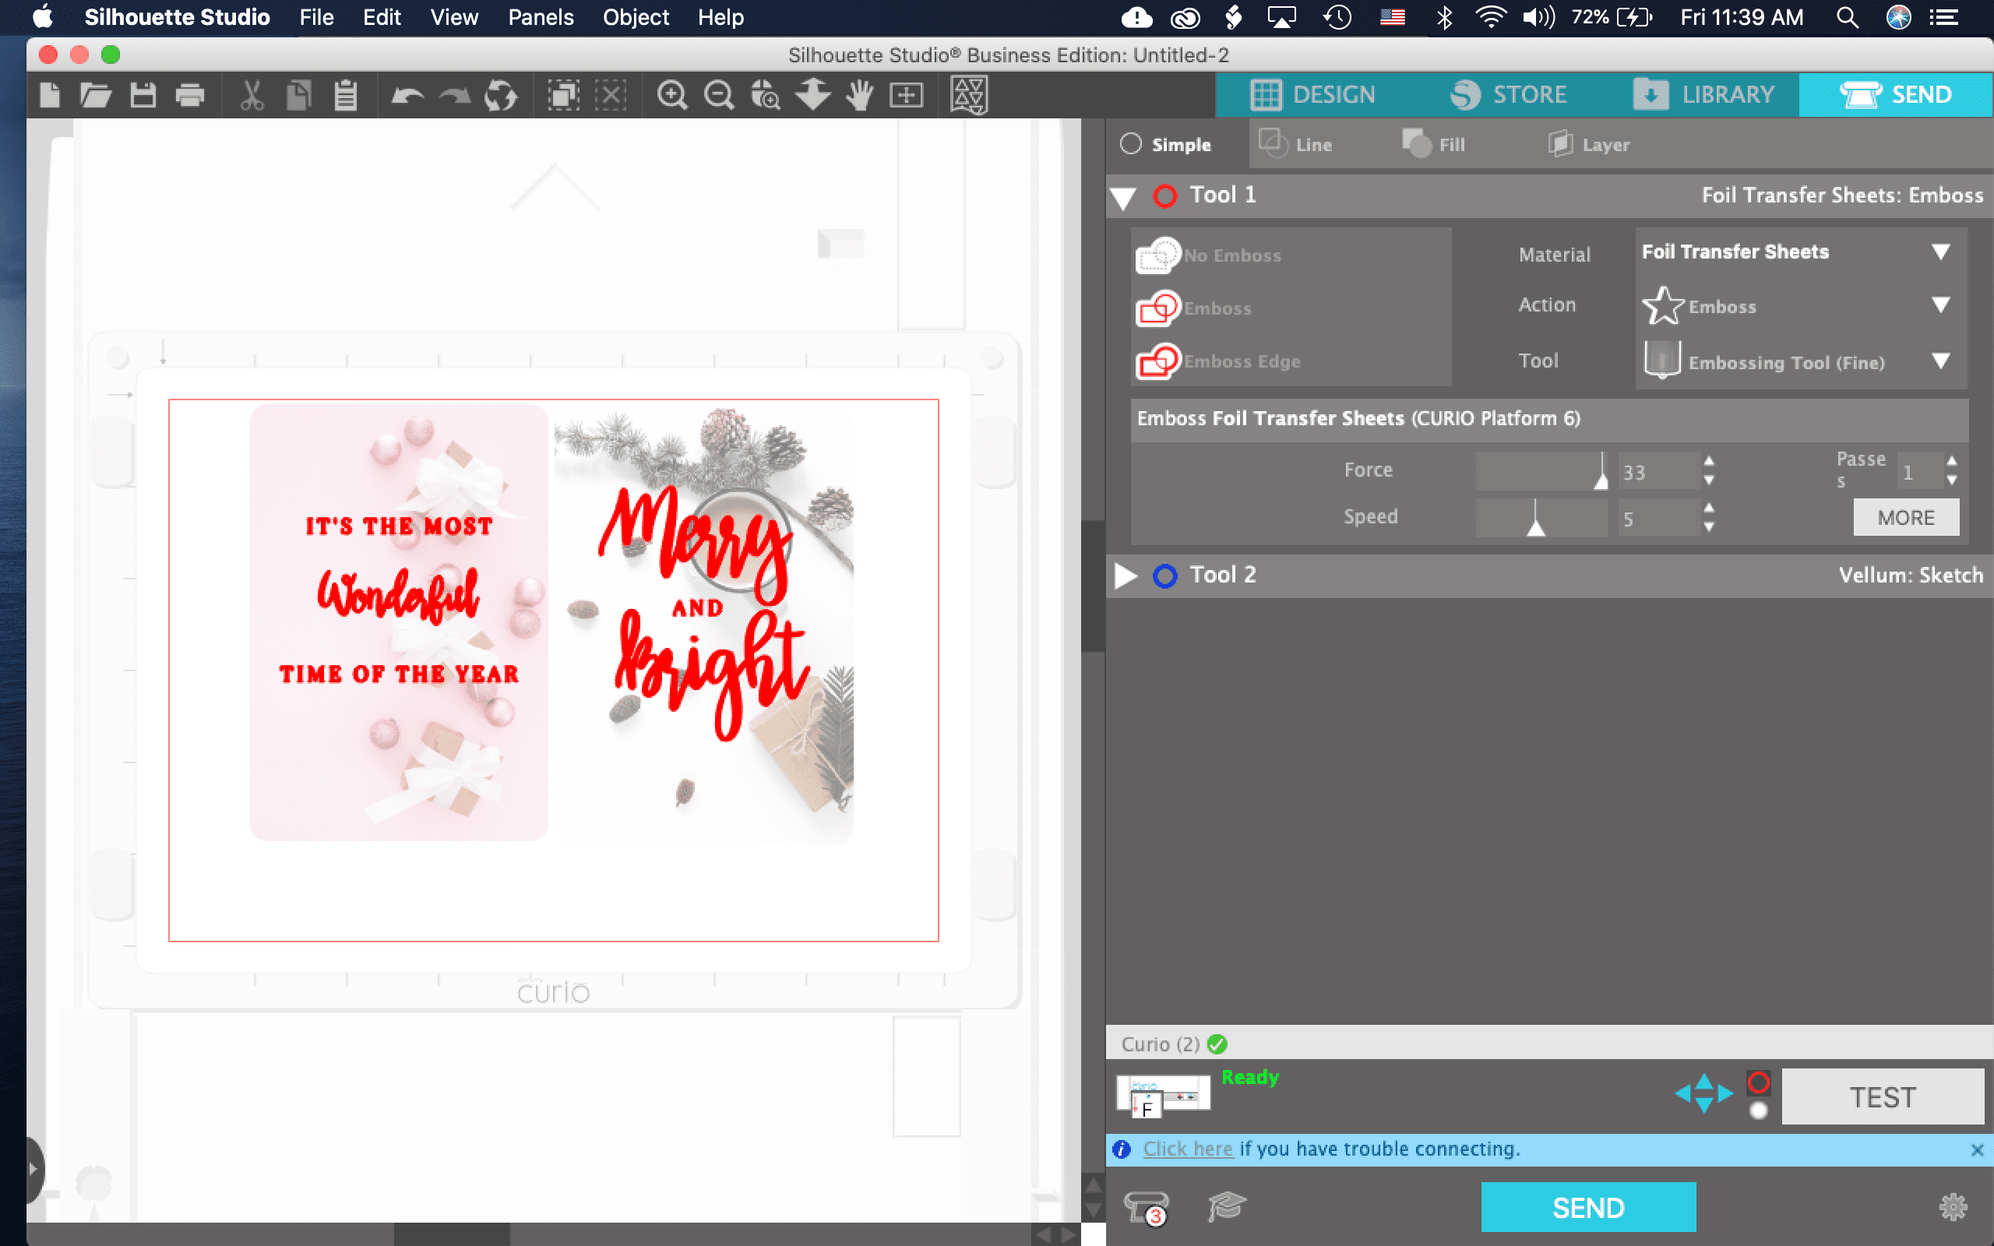Click the Cut scissors icon

252,96
